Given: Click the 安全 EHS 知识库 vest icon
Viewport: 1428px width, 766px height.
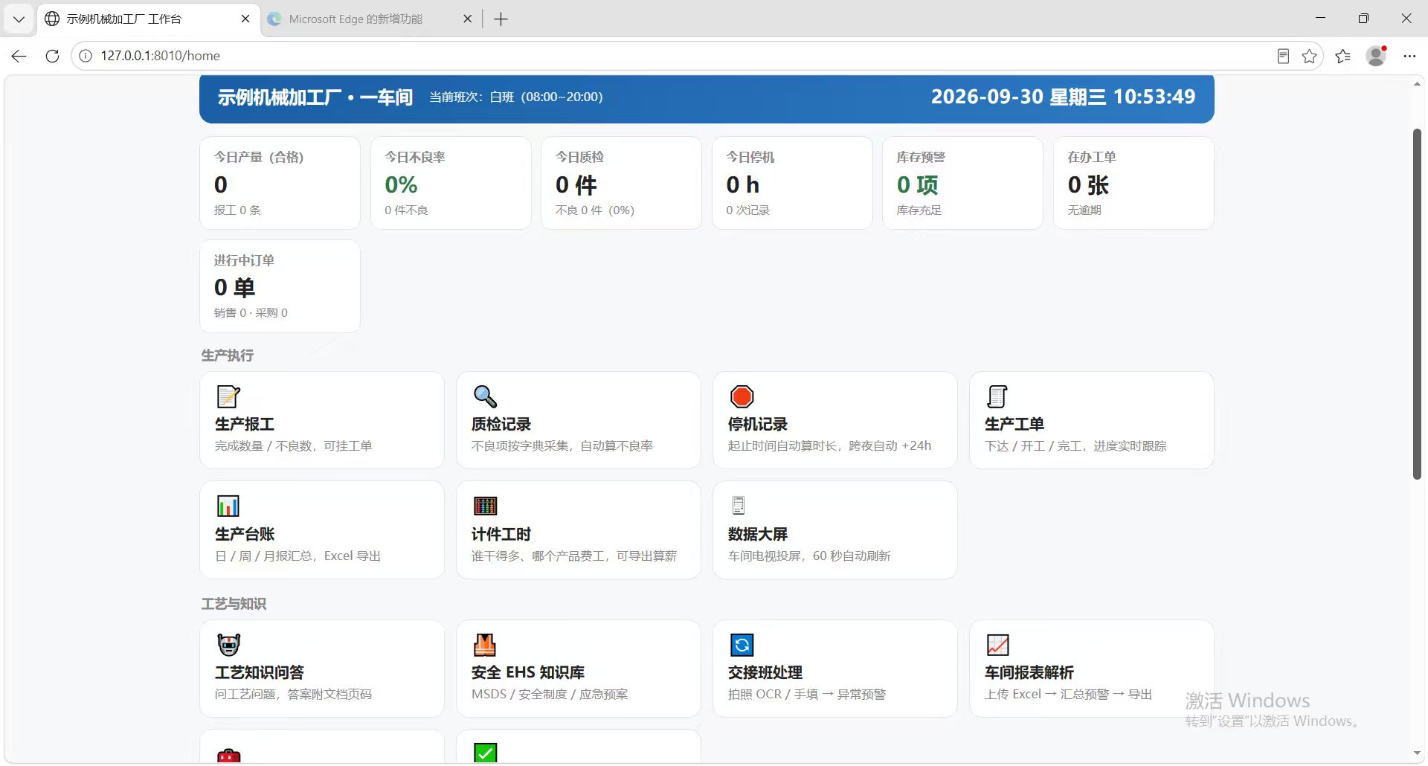Looking at the screenshot, I should pyautogui.click(x=485, y=644).
